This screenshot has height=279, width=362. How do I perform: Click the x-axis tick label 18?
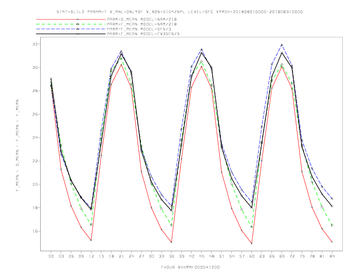111,256
